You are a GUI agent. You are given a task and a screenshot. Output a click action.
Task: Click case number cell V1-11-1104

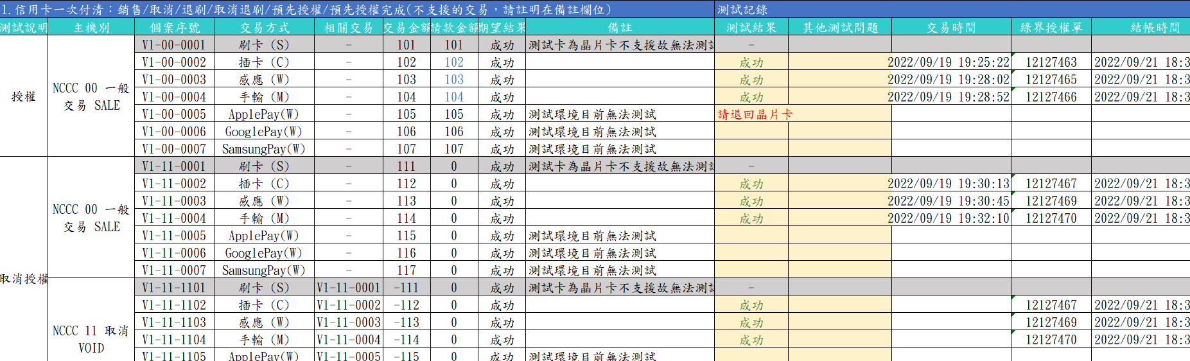[x=174, y=339]
